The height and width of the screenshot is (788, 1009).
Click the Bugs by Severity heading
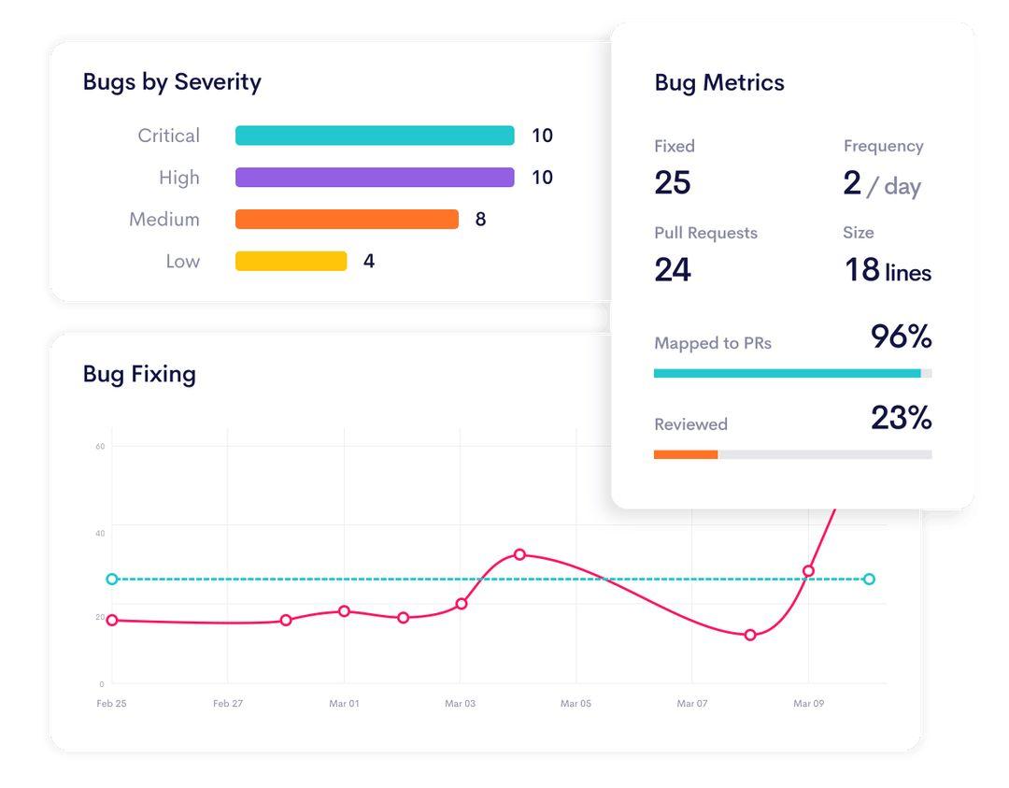172,82
